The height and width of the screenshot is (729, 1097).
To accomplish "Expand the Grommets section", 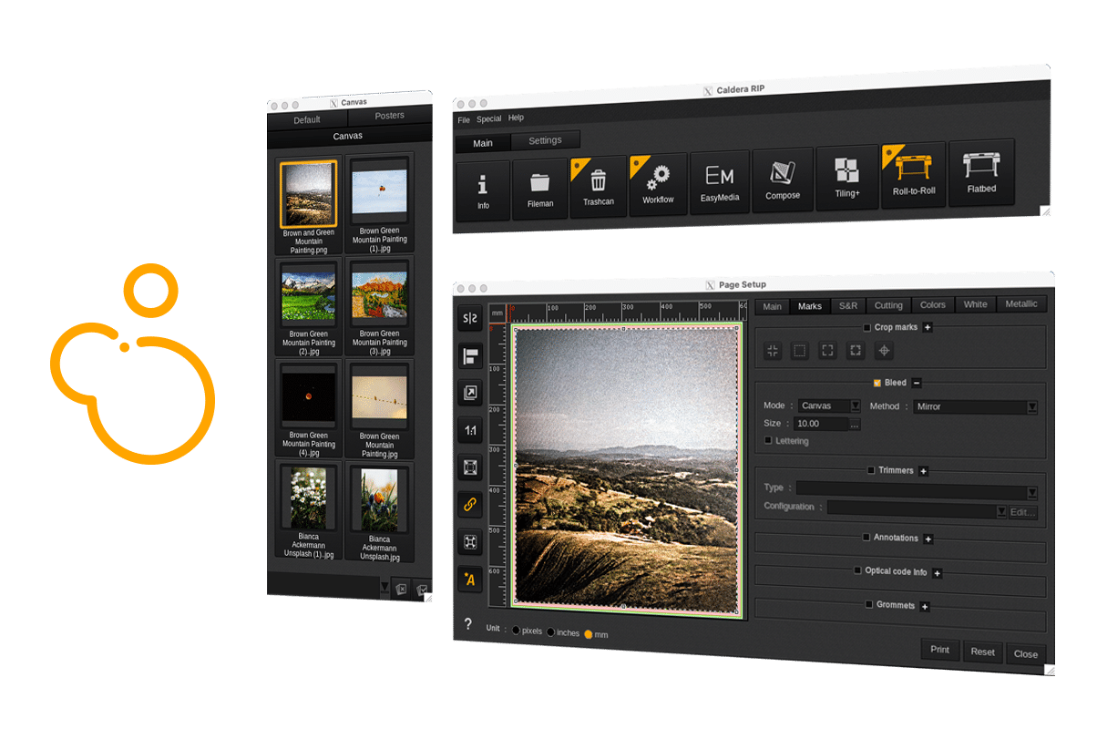I will [924, 607].
